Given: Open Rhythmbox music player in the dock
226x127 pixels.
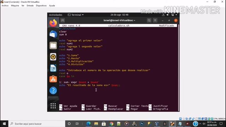Looking at the screenshot, I should pyautogui.click(x=53, y=57).
